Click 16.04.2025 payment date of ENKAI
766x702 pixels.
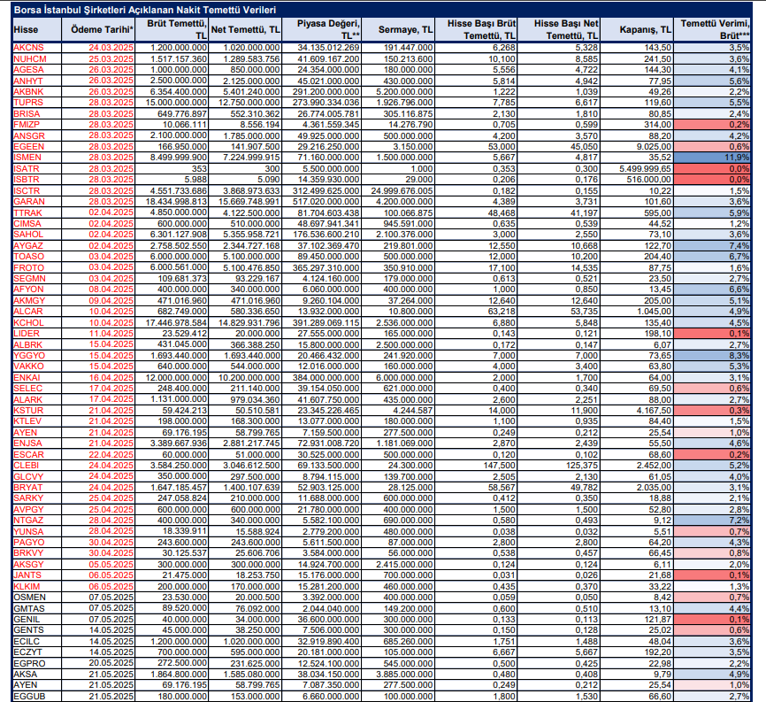111,377
